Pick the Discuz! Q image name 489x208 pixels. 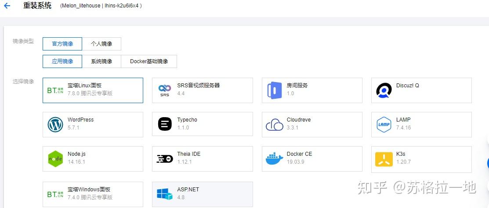click(408, 85)
